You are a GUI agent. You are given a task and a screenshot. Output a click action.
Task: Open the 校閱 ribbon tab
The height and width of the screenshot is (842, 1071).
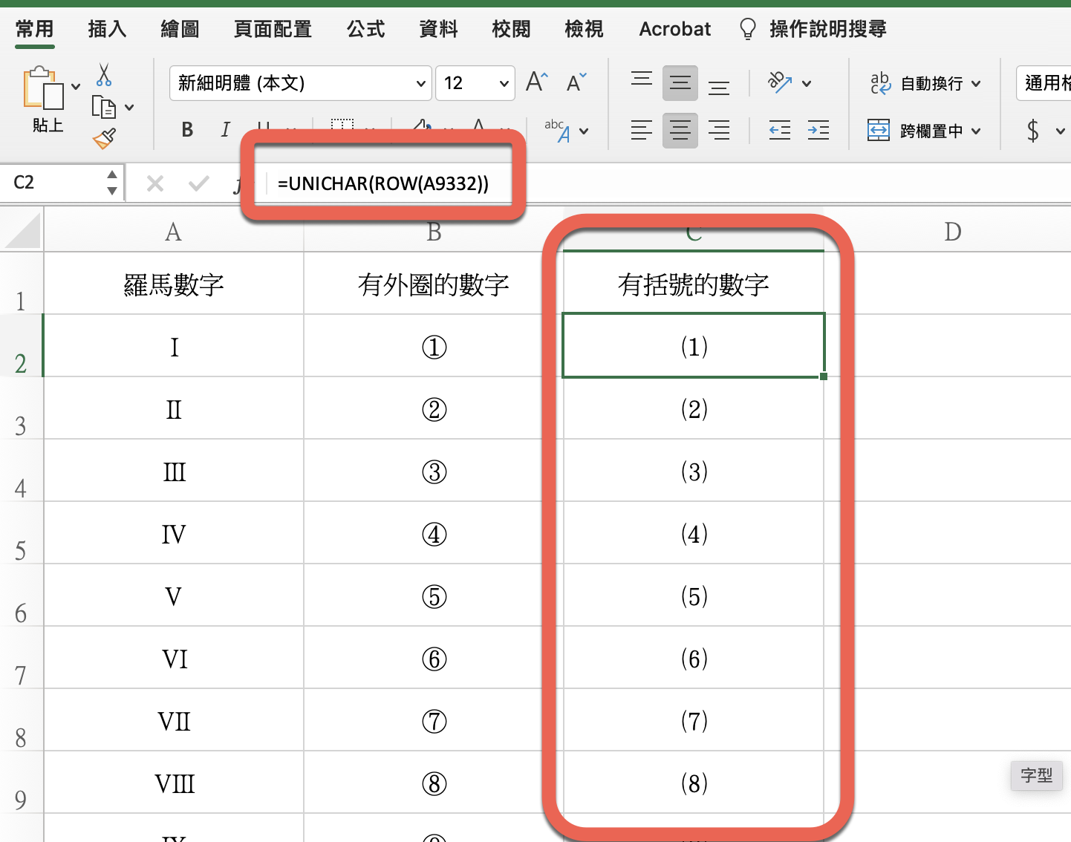point(512,29)
